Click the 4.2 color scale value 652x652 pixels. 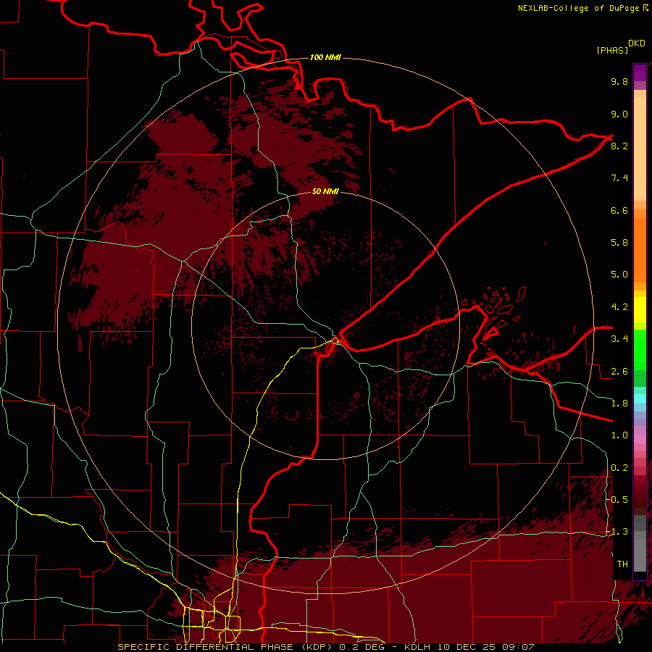tap(619, 307)
